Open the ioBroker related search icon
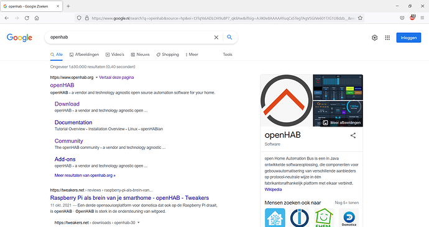The image size is (429, 227). [300, 218]
